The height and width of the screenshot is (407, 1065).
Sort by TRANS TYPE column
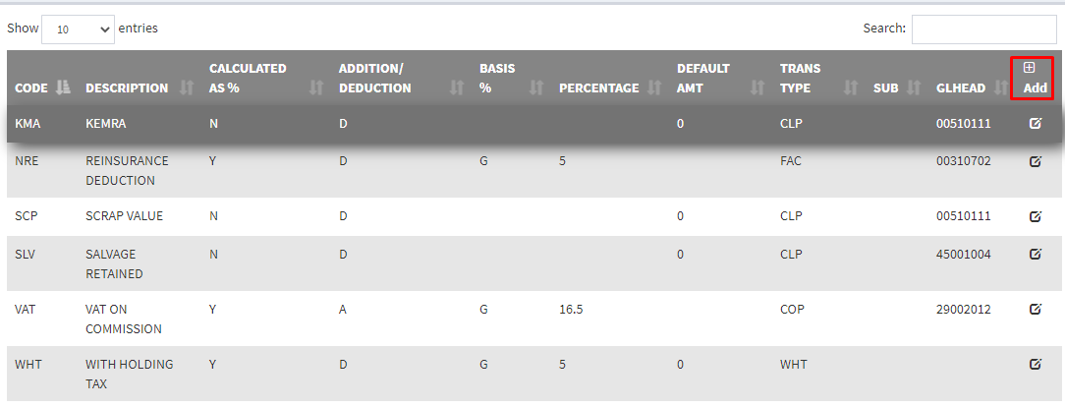(801, 79)
